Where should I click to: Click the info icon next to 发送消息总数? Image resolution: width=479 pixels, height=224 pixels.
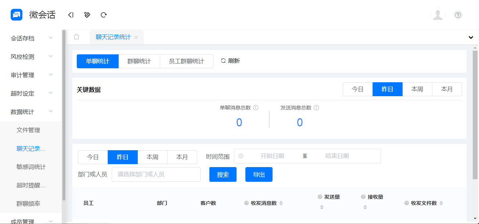(317, 107)
